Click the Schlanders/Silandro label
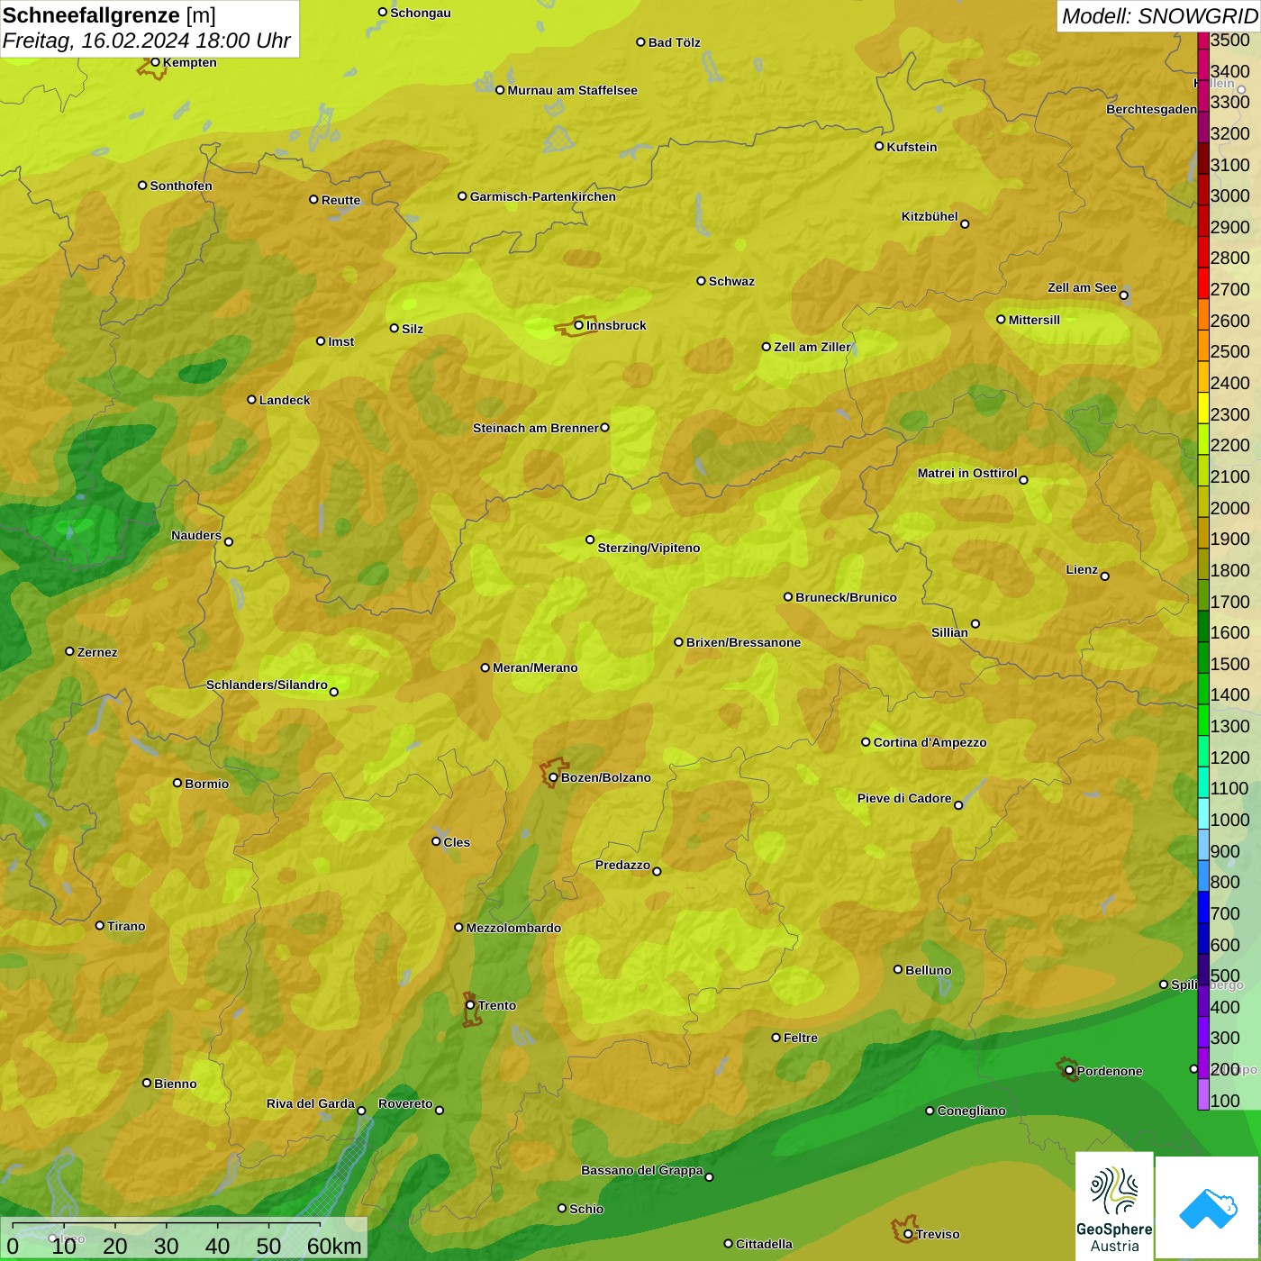The height and width of the screenshot is (1261, 1261). coord(267,685)
